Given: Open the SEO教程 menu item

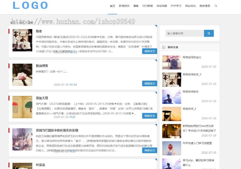Looking at the screenshot, I should tap(148, 6).
